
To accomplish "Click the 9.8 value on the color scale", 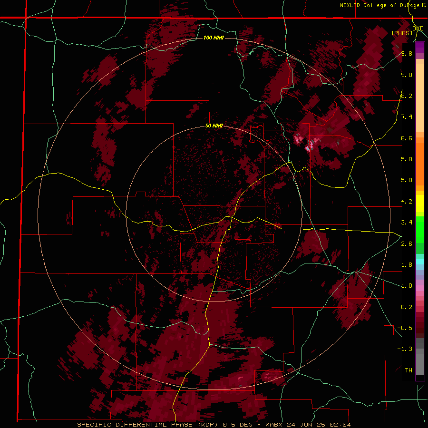I will click(407, 53).
